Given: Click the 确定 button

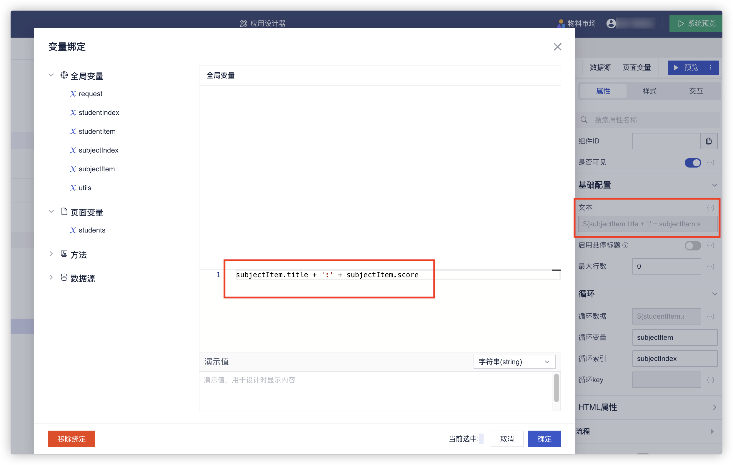Looking at the screenshot, I should pos(544,439).
